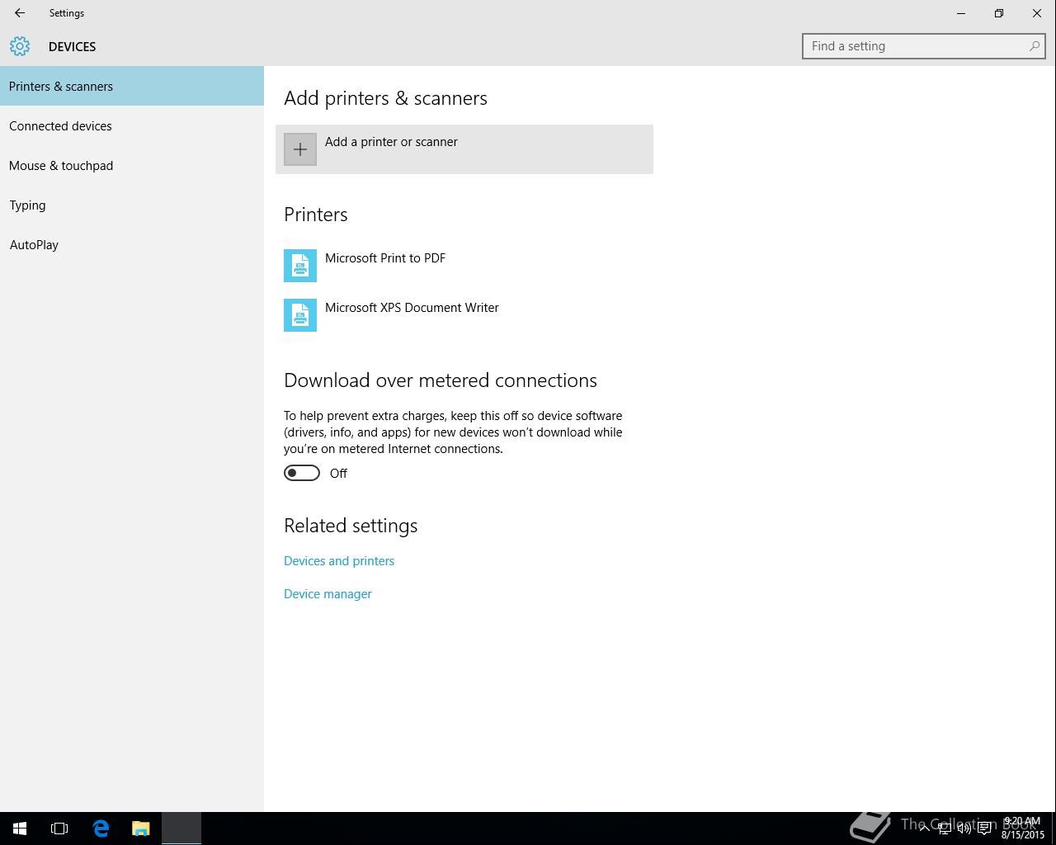Click the back arrow in Settings

[x=20, y=13]
